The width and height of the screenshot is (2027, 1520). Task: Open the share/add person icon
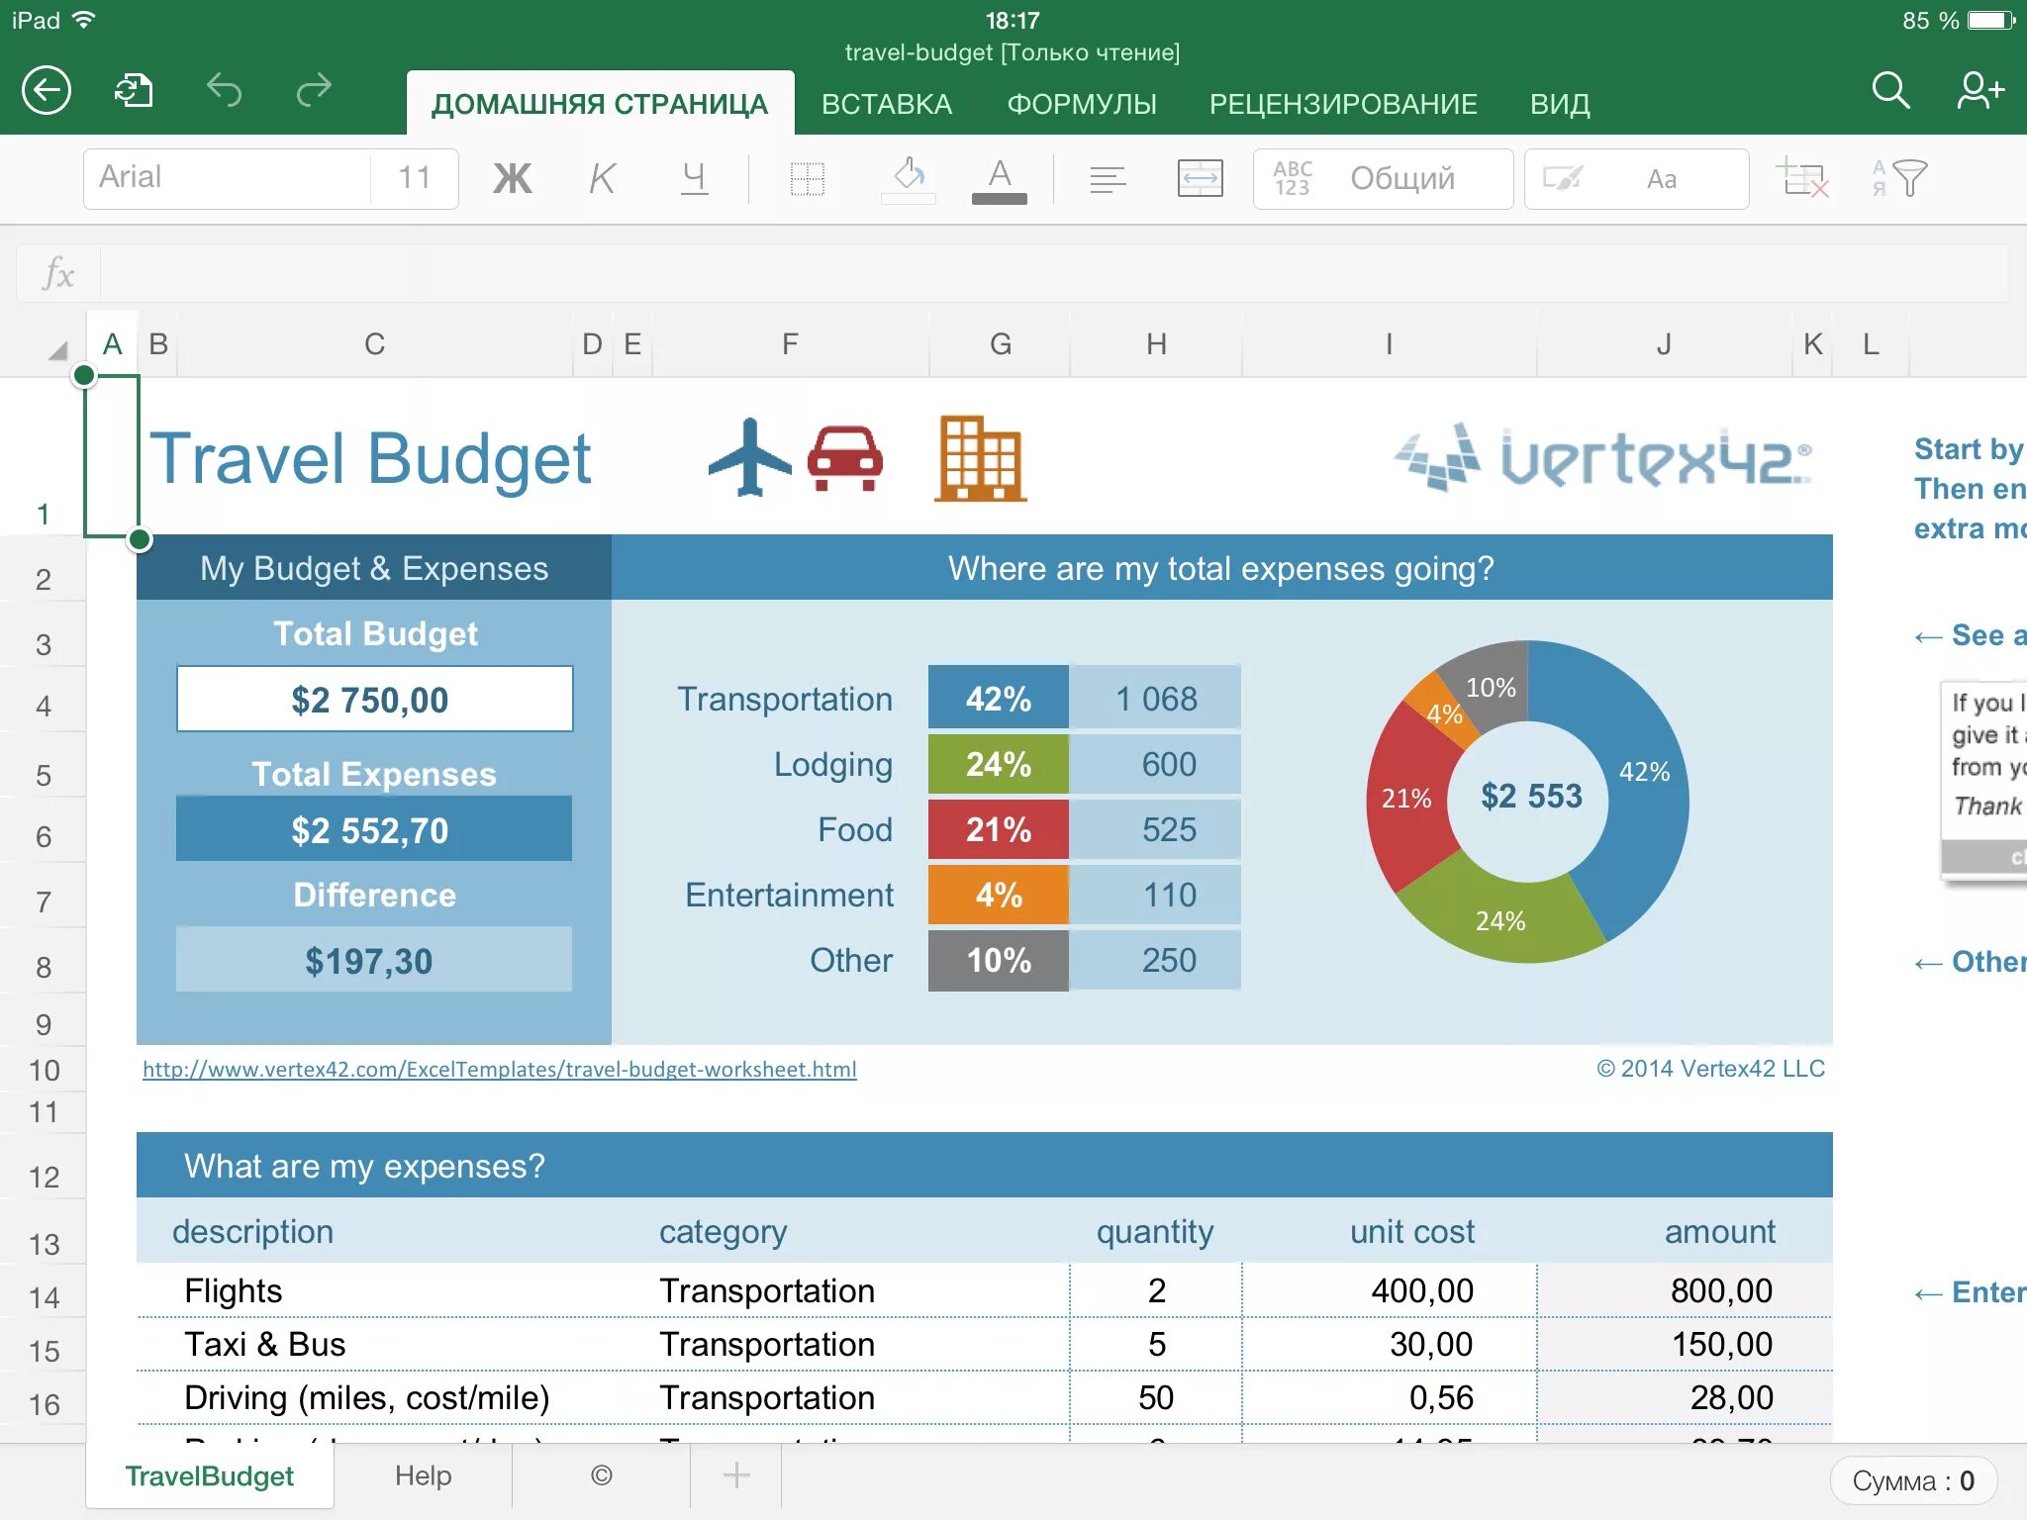pos(1979,91)
